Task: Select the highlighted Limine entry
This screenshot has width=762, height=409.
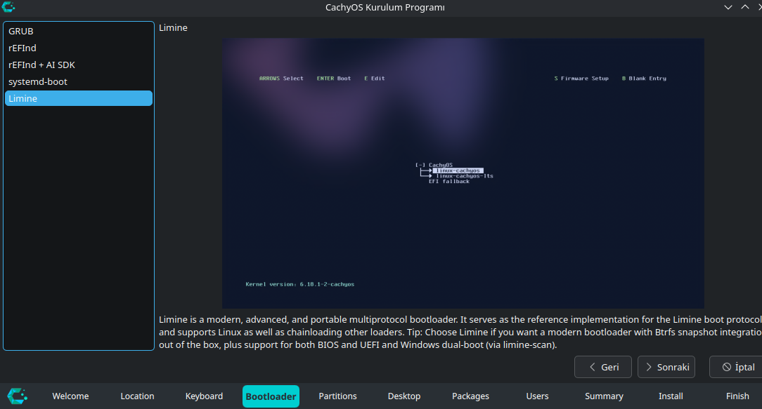Action: click(78, 98)
